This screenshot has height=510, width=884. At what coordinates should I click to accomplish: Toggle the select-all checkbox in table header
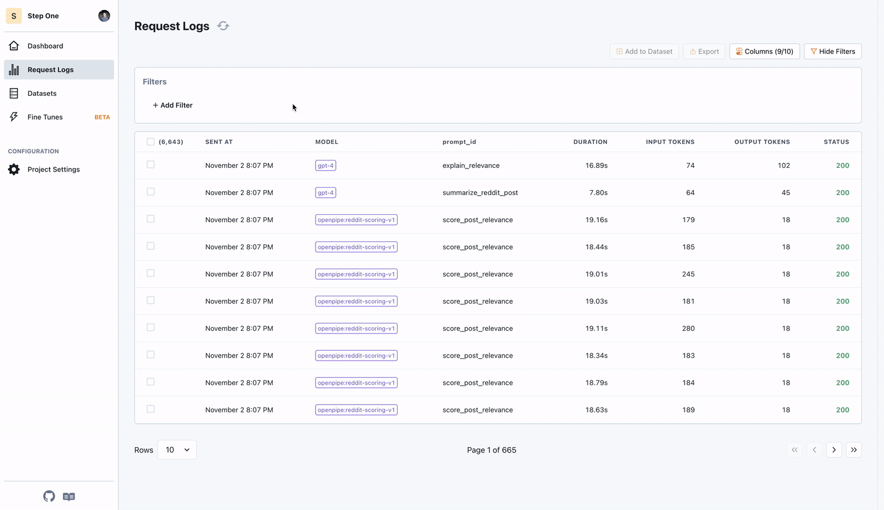click(x=151, y=142)
